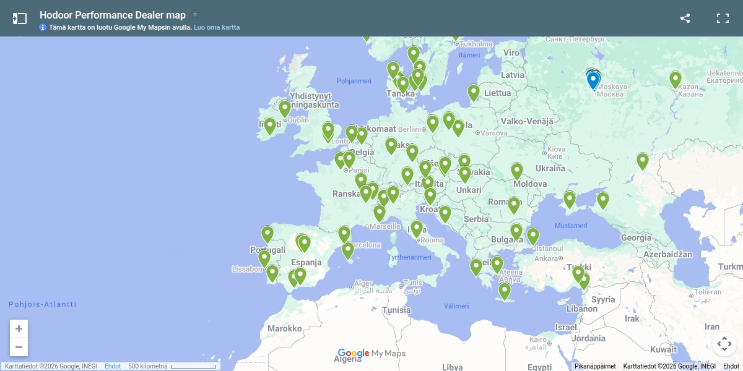Click the Tunisia country label
743x371 pixels.
click(396, 310)
